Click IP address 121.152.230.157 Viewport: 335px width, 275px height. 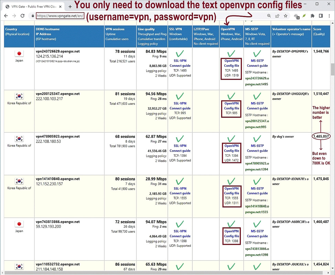click(49, 184)
